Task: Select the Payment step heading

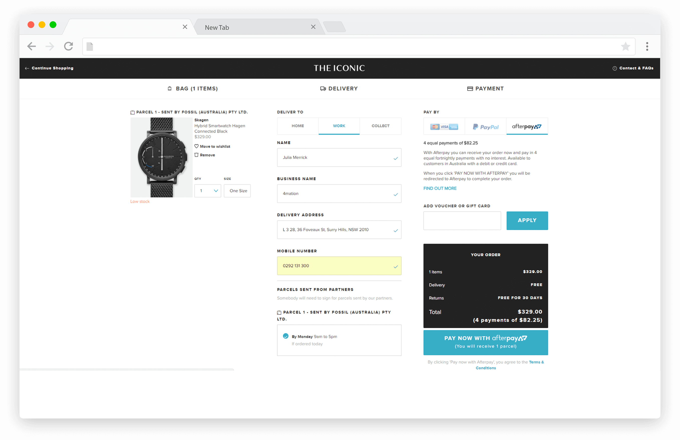Action: pos(485,89)
